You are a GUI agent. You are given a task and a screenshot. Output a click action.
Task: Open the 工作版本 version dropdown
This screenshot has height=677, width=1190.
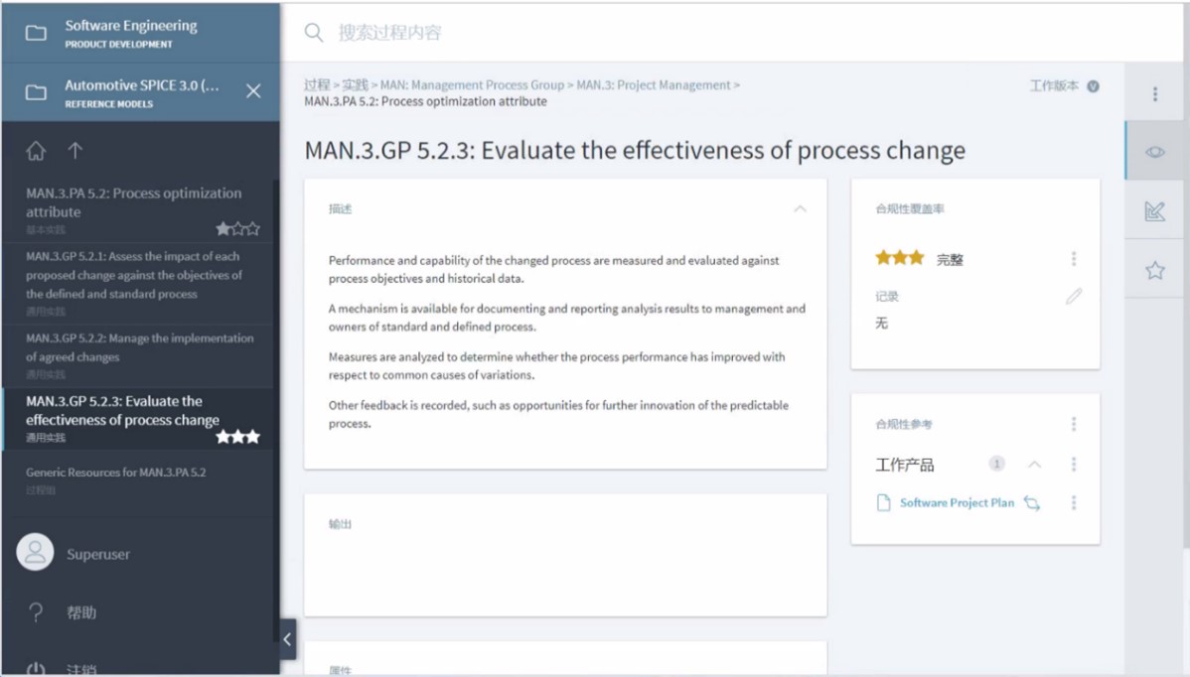click(x=1093, y=85)
